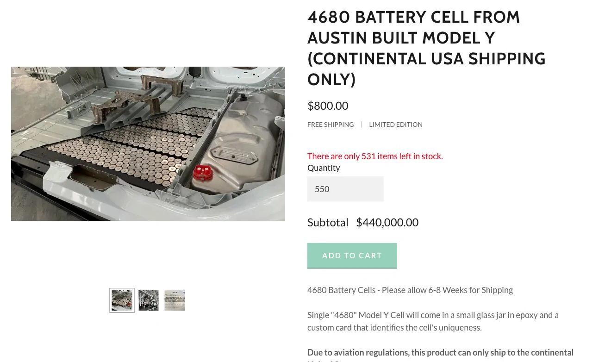Image resolution: width=605 pixels, height=362 pixels.
Task: Select the red stock warning message
Action: pyautogui.click(x=375, y=156)
